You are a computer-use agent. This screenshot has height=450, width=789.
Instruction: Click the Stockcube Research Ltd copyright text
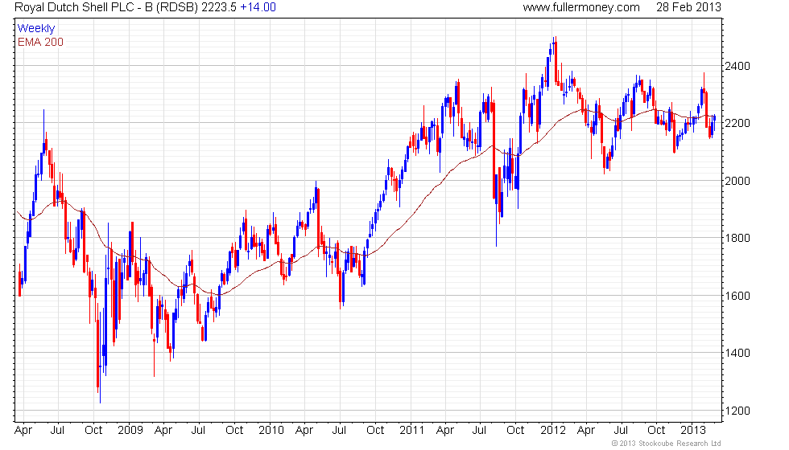click(667, 444)
